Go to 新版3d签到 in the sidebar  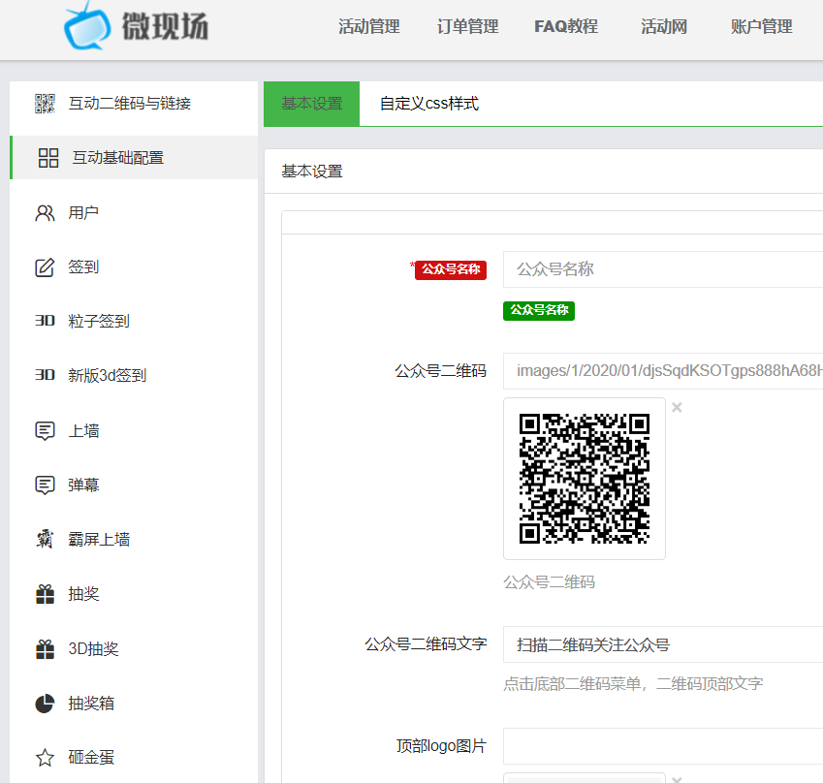(134, 375)
